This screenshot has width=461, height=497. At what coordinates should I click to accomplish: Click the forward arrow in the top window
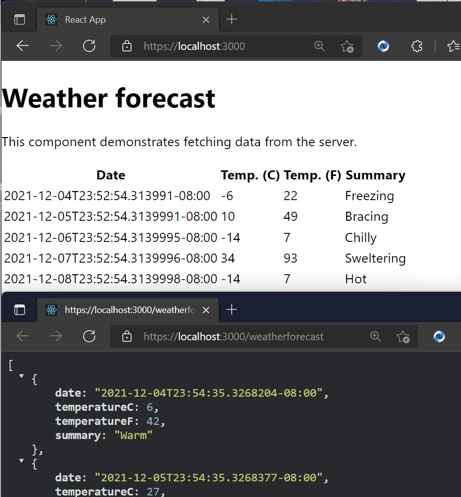(55, 46)
